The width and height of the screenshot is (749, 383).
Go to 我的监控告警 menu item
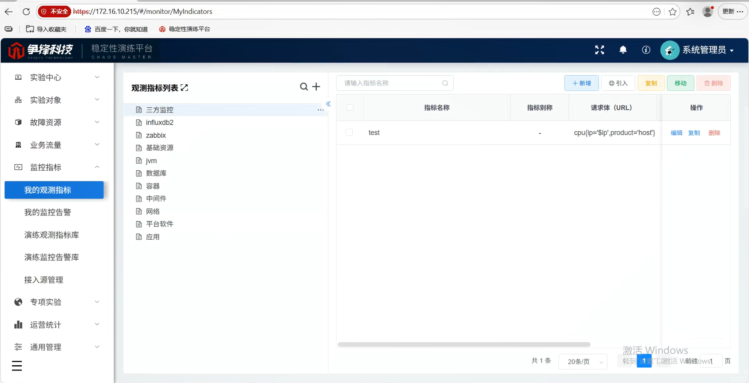(x=47, y=212)
